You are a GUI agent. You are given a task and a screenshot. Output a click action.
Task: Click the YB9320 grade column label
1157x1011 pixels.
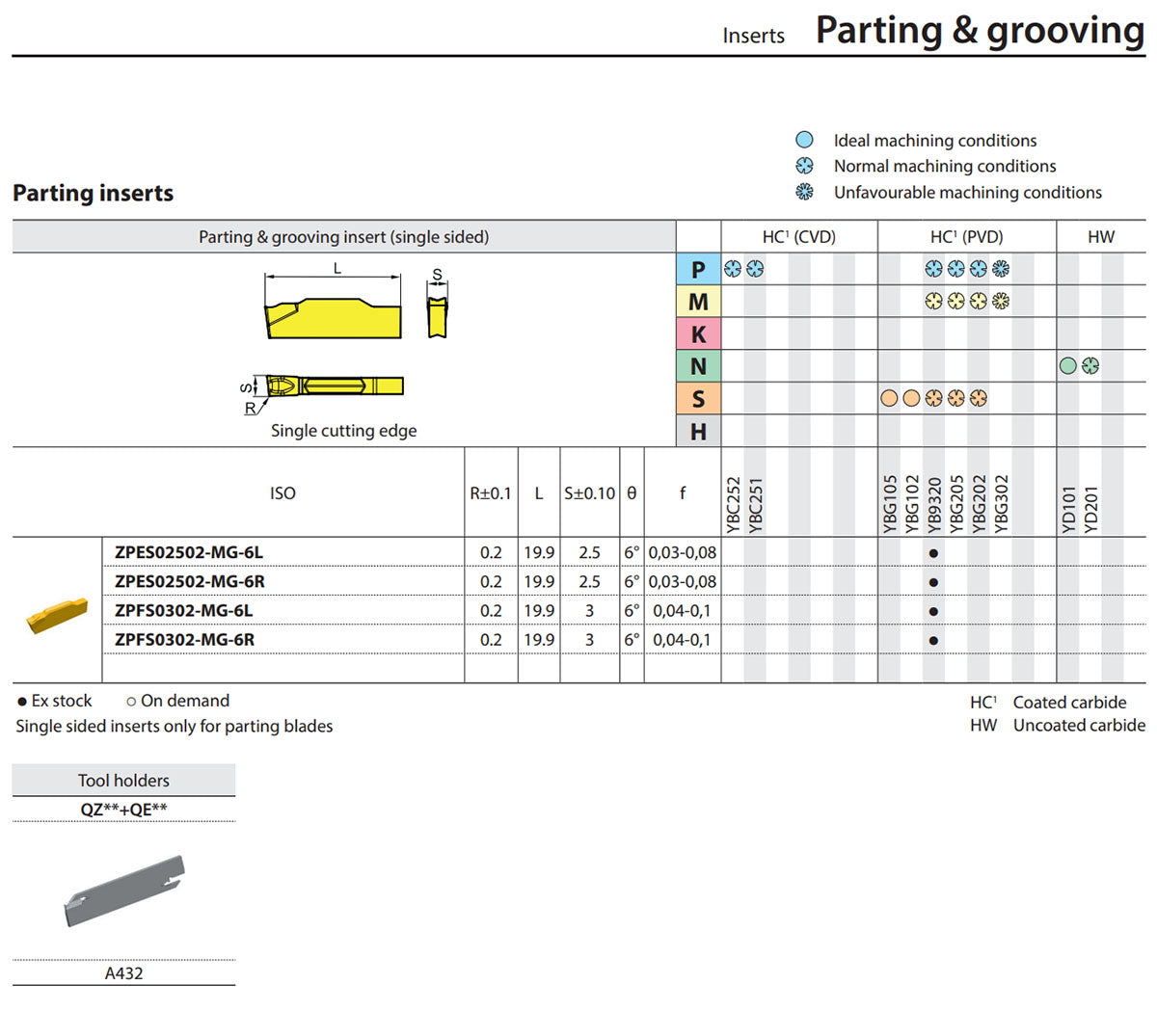[x=933, y=505]
